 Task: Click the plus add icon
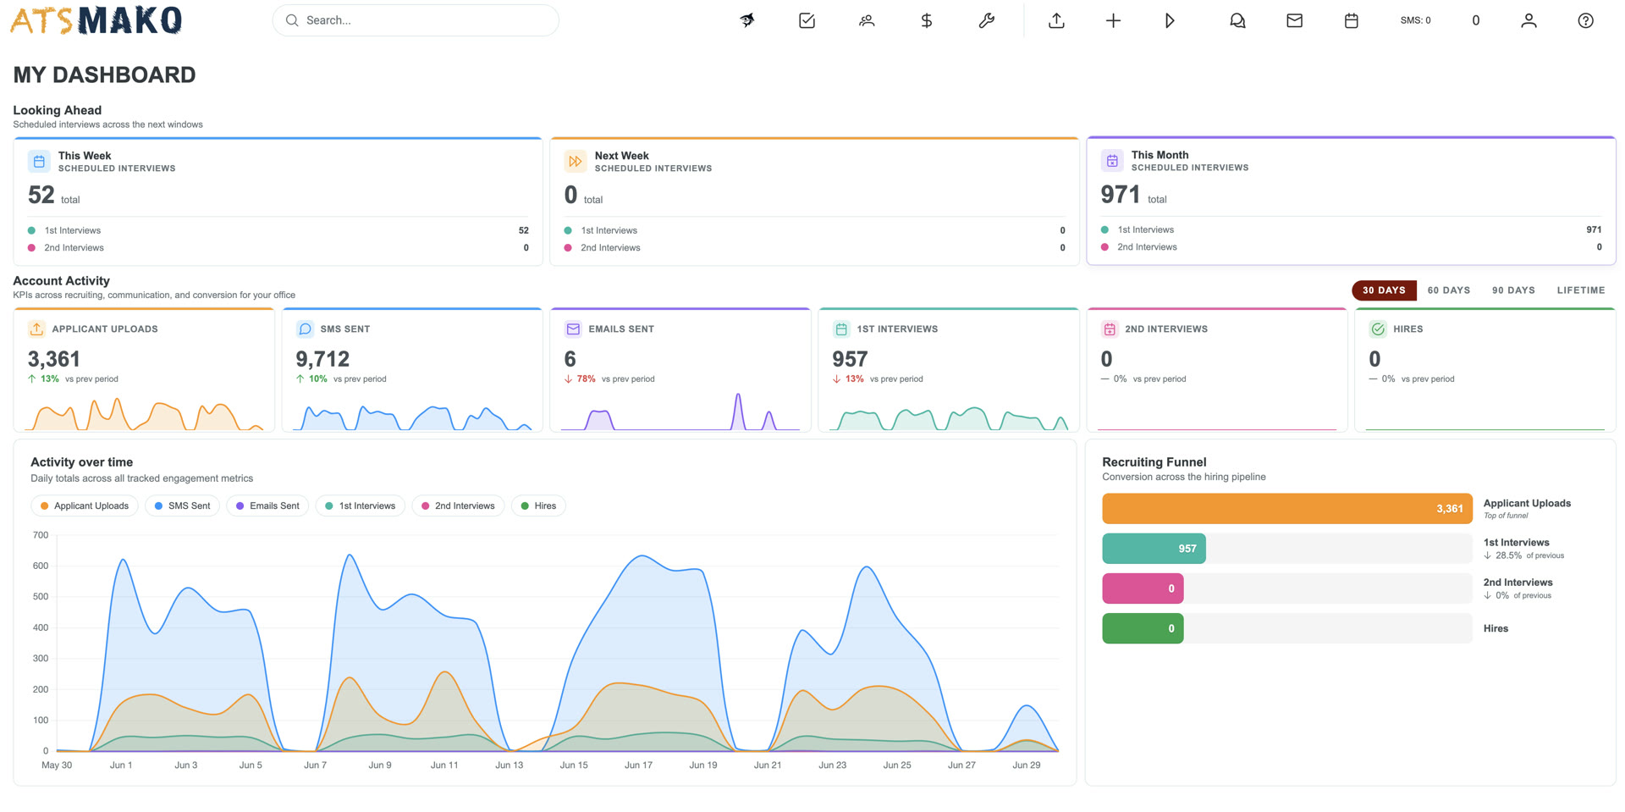point(1113,20)
